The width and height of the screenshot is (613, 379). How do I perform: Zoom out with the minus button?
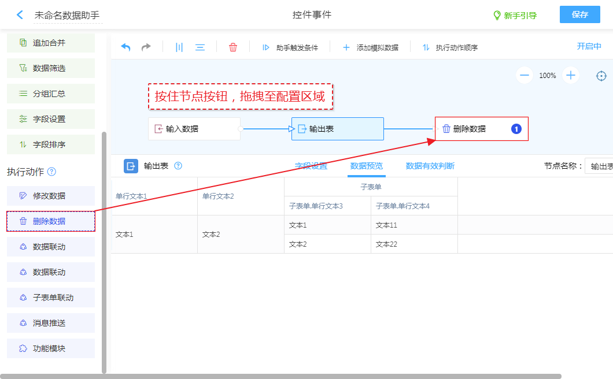tap(525, 75)
